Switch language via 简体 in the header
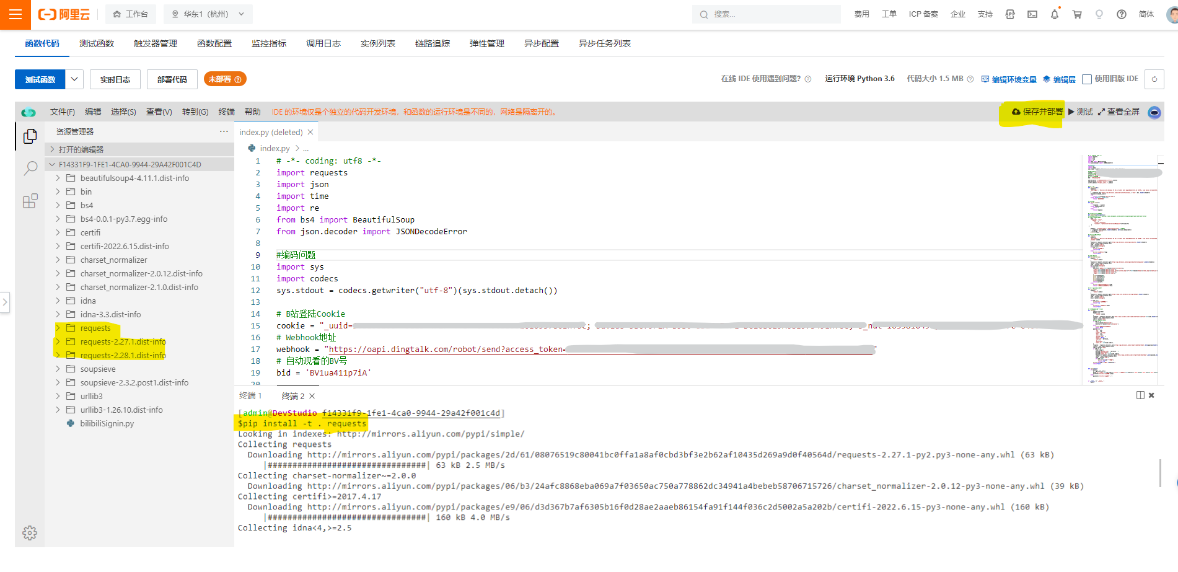1178x572 pixels. (x=1146, y=14)
